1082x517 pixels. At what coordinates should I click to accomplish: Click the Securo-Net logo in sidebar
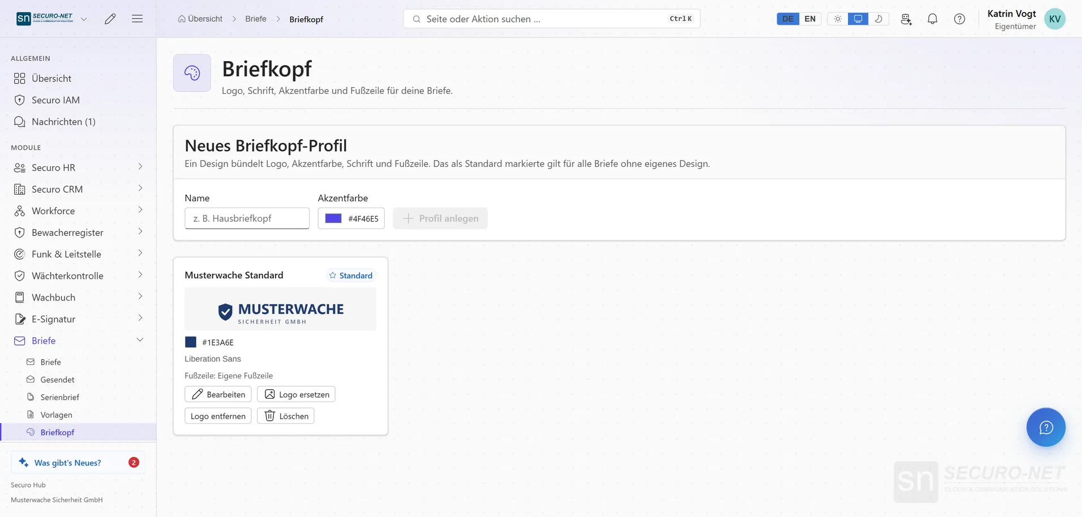[x=45, y=19]
